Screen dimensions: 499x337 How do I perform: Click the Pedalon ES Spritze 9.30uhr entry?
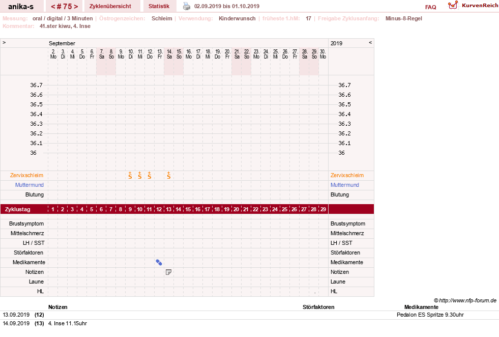[x=430, y=315]
